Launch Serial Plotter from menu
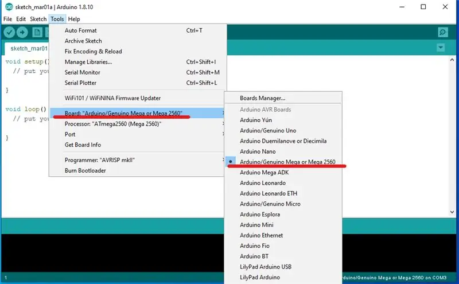Image resolution: width=459 pixels, height=284 pixels. (x=138, y=83)
